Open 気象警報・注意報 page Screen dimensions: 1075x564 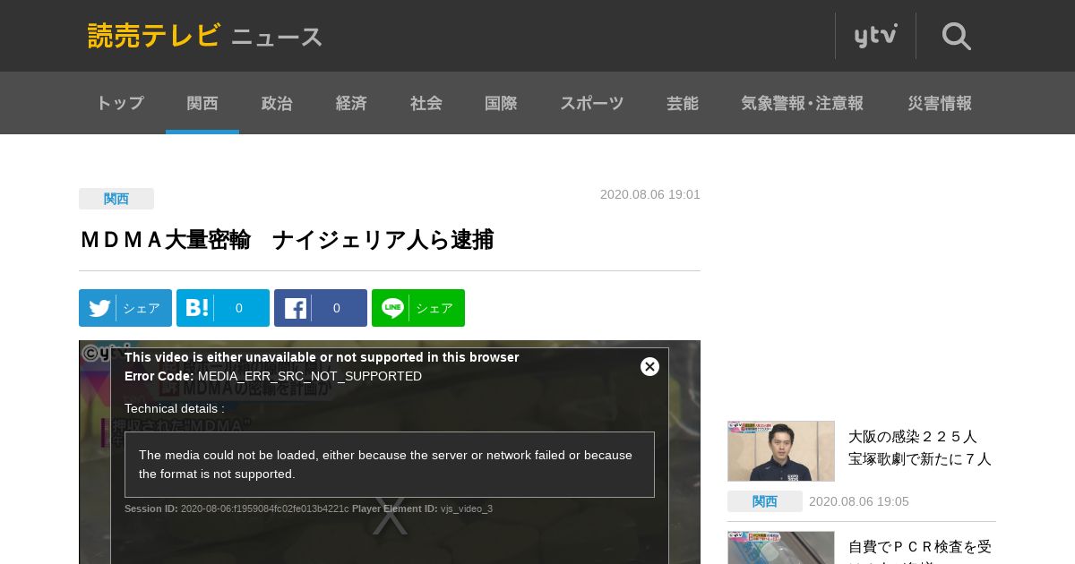[803, 103]
